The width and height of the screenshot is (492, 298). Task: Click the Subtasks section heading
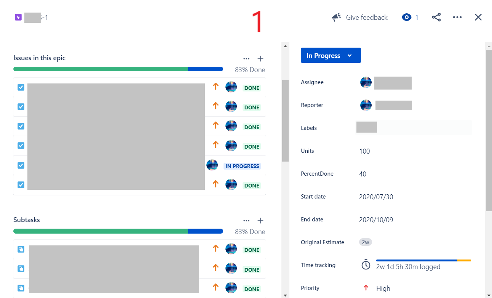coord(27,220)
